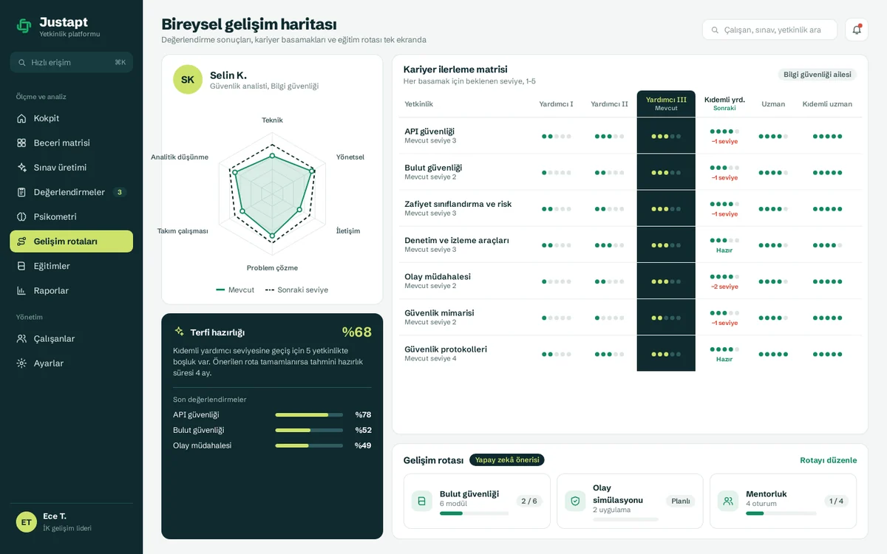Focus the Çalışan, sınav, yetkinlik search field
The width and height of the screenshot is (887, 554).
coord(769,30)
